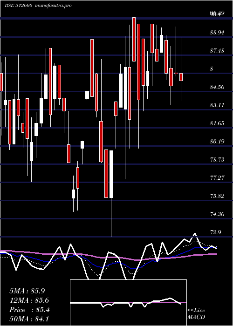The image size is (233, 326).
Task: Select the 83.11 price axis label
Action: pyautogui.click(x=217, y=105)
